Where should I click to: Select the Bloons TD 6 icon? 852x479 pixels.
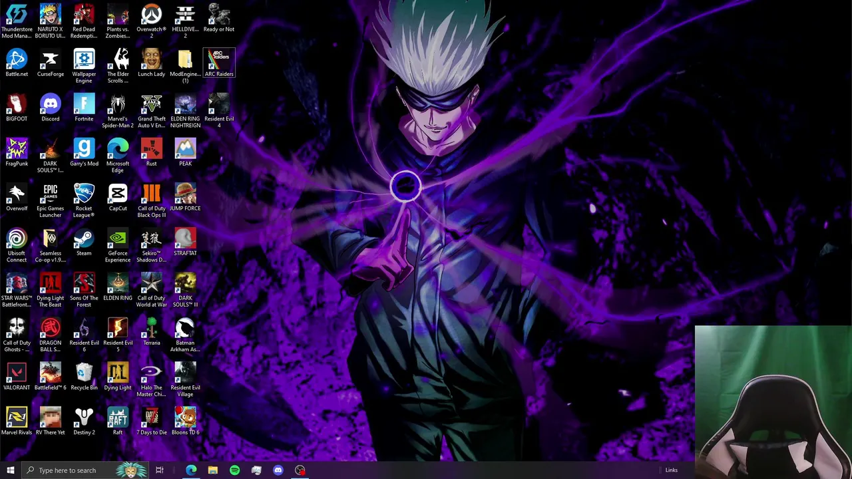[x=185, y=421]
